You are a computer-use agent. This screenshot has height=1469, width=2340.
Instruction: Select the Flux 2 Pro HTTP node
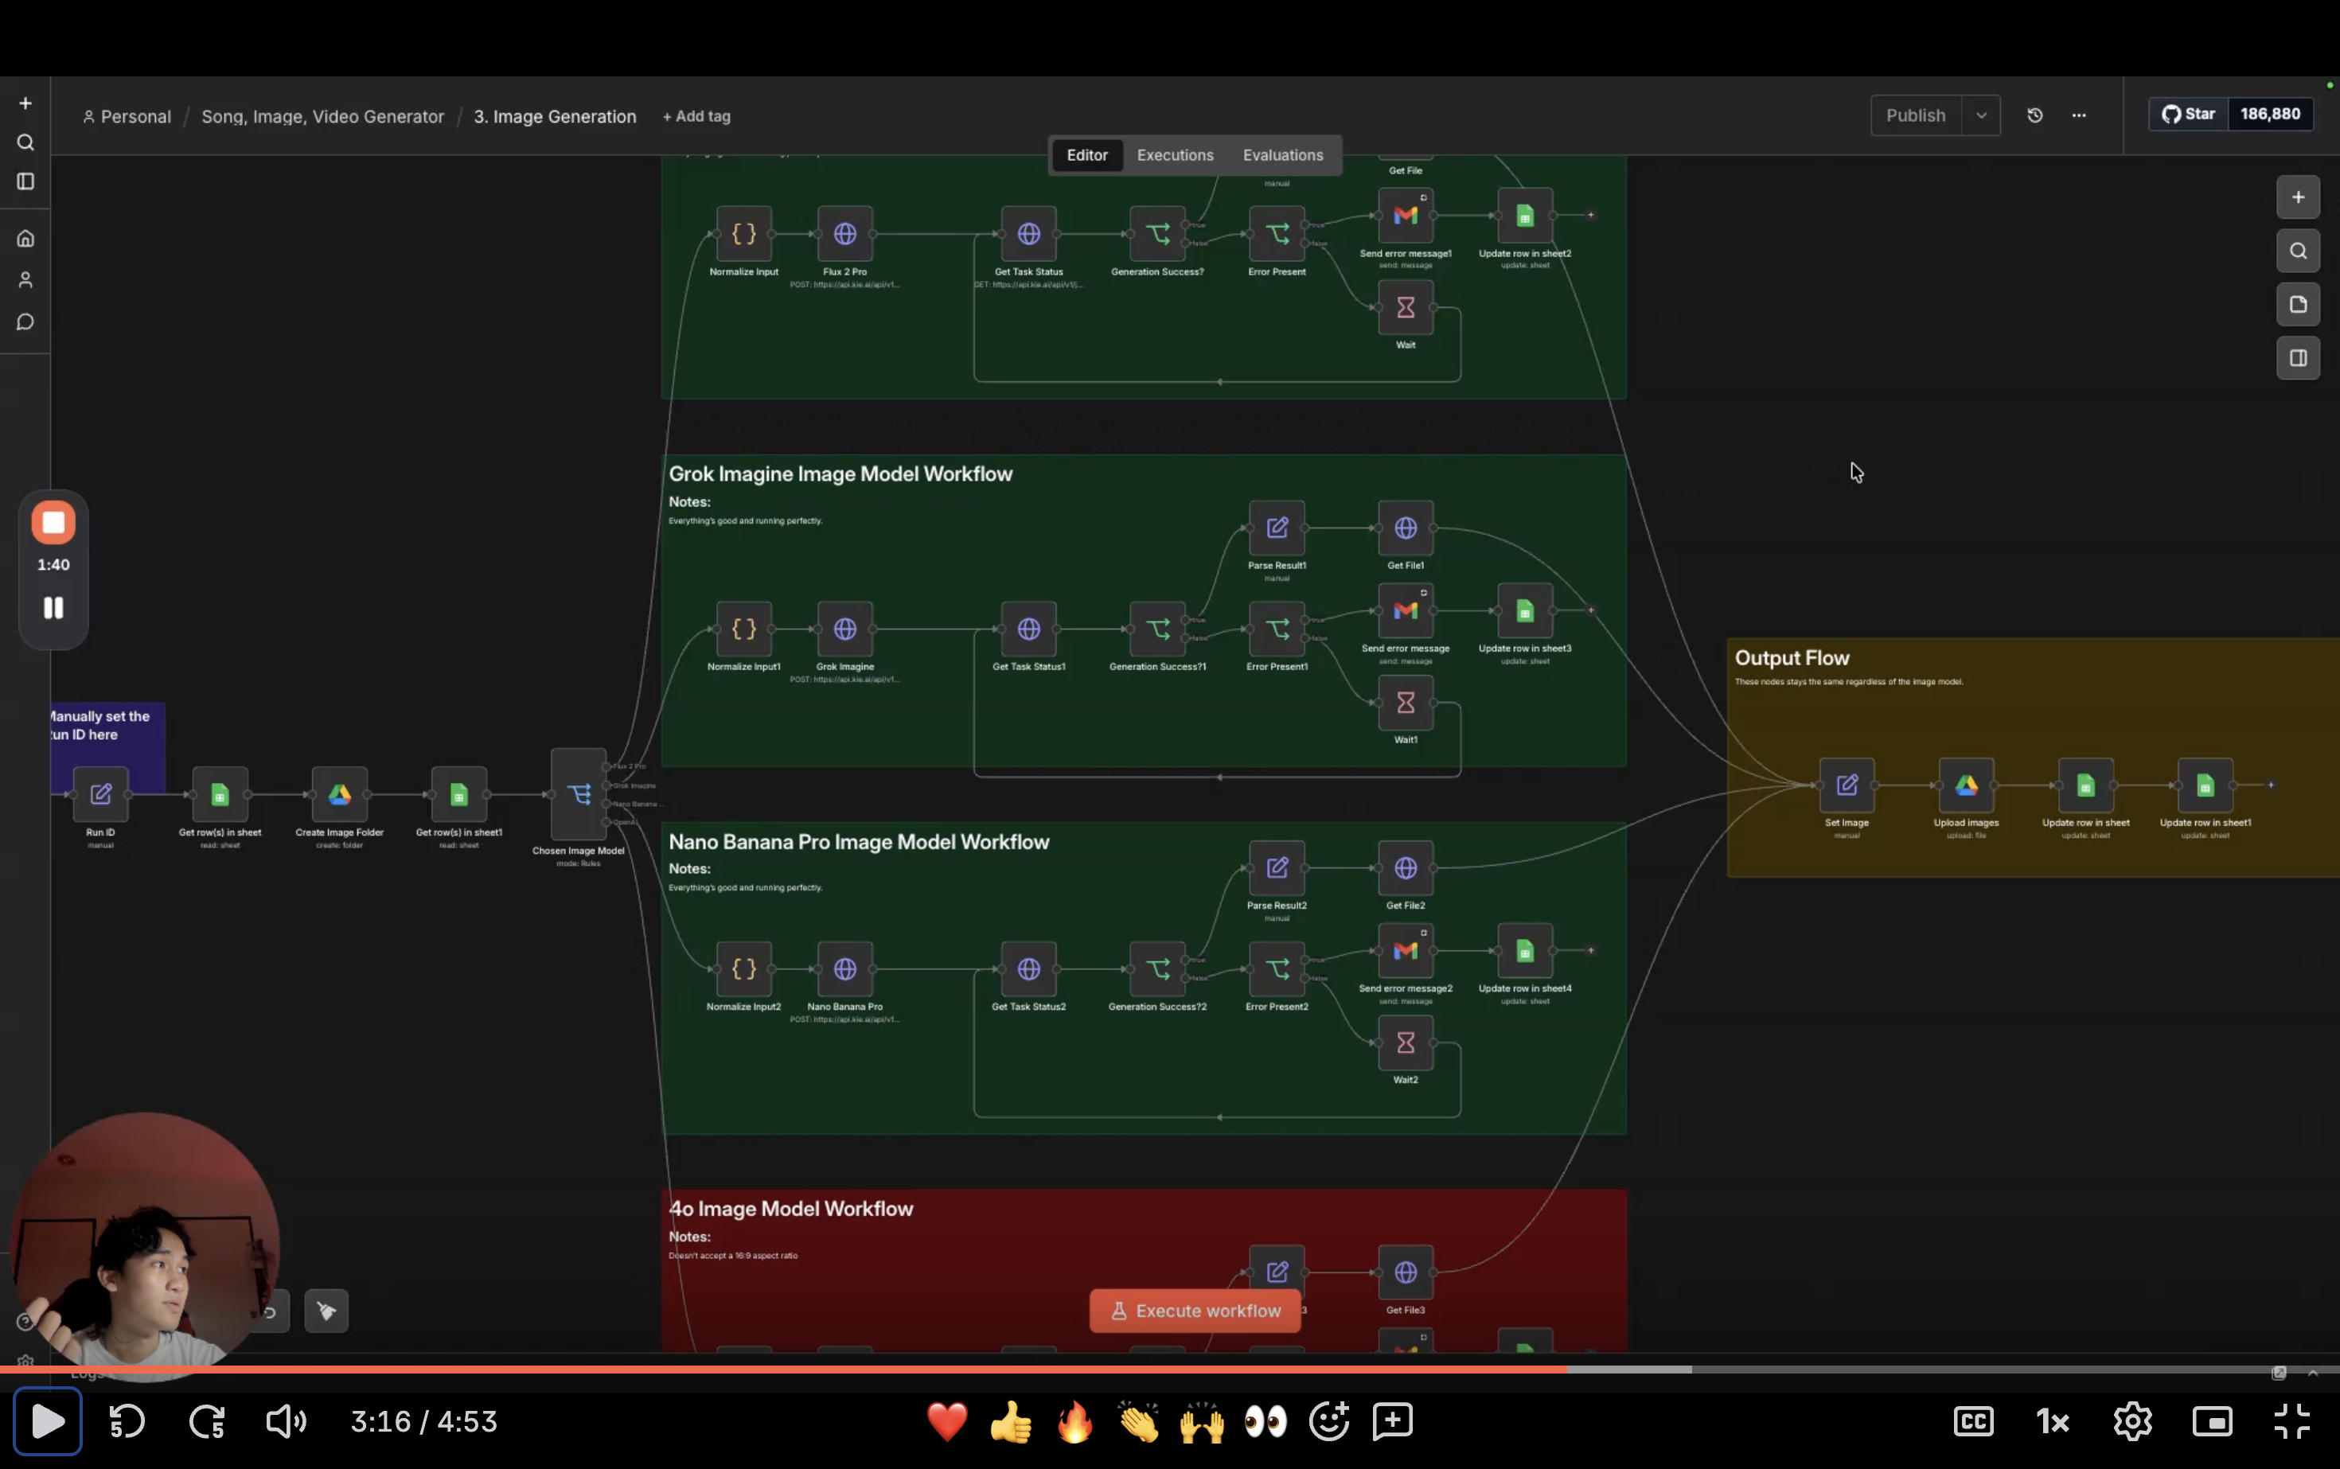coord(844,234)
